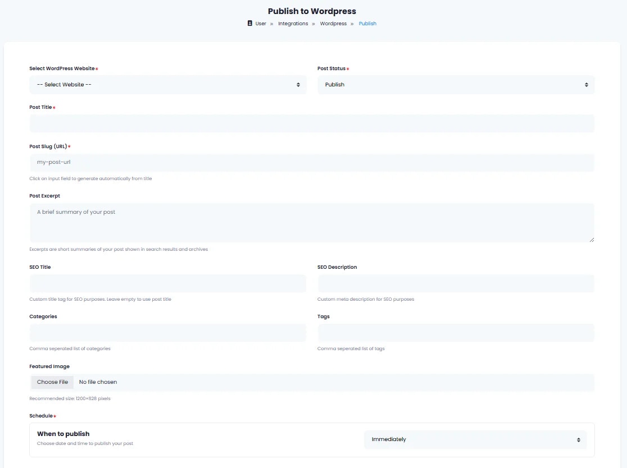Click inside the Post Excerpt summary box
Viewport: 627px width, 468px height.
point(312,222)
